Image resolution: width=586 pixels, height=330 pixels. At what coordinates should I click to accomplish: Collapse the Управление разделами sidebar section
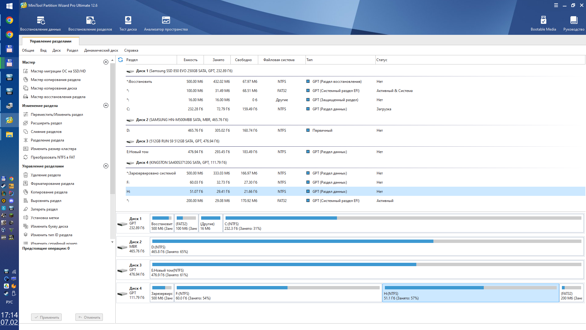(106, 166)
